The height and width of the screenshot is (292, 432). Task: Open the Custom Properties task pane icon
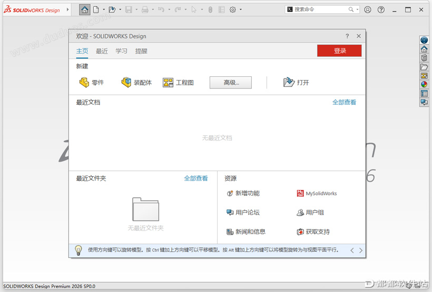(x=424, y=93)
